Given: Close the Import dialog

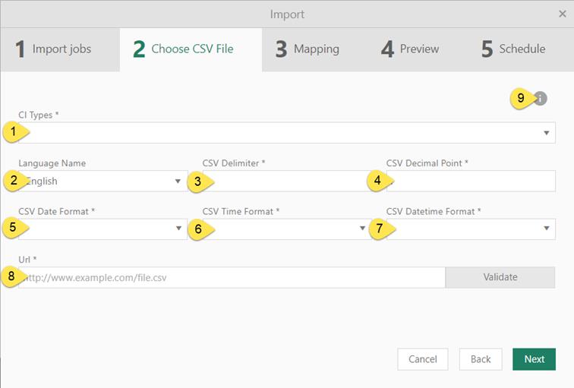Looking at the screenshot, I should click(563, 14).
